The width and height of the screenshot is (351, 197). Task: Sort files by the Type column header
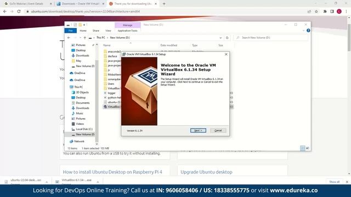pos(195,45)
